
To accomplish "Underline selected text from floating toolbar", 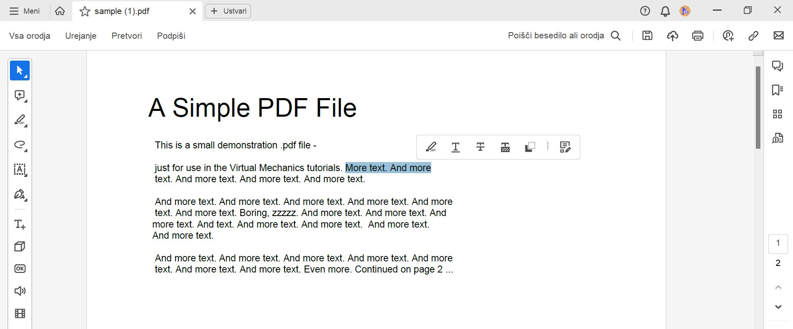I will click(x=456, y=147).
